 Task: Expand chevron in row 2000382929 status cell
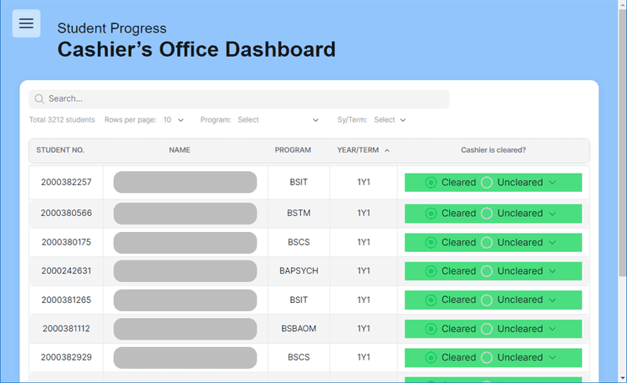point(553,358)
